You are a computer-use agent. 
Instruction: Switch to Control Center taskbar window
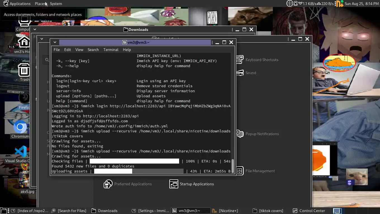(x=309, y=211)
